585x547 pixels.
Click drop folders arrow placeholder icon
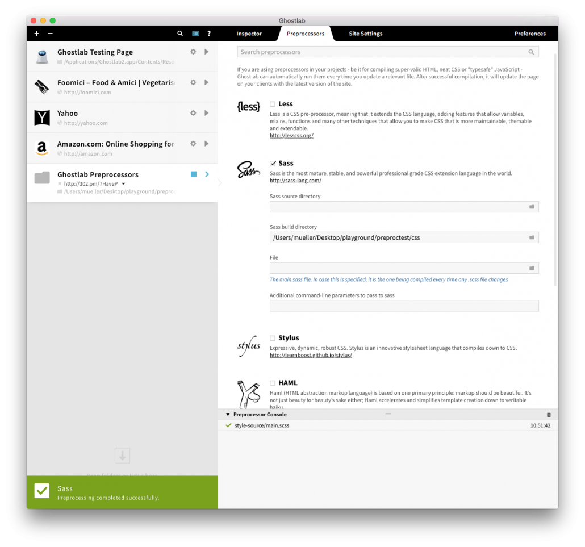tap(122, 456)
